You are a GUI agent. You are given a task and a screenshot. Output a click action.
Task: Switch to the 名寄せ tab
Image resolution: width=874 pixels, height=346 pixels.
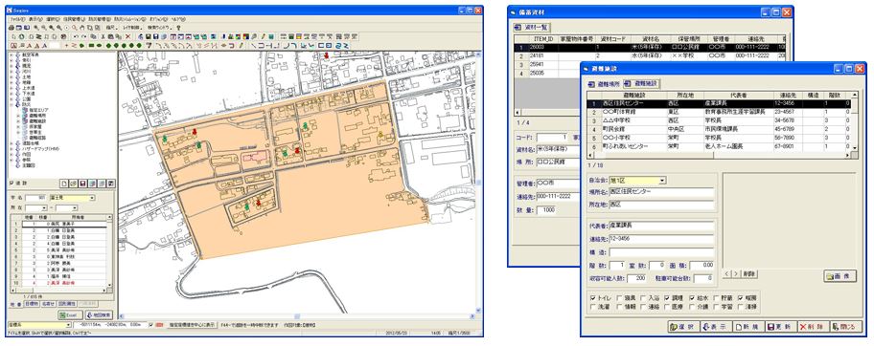(x=48, y=304)
